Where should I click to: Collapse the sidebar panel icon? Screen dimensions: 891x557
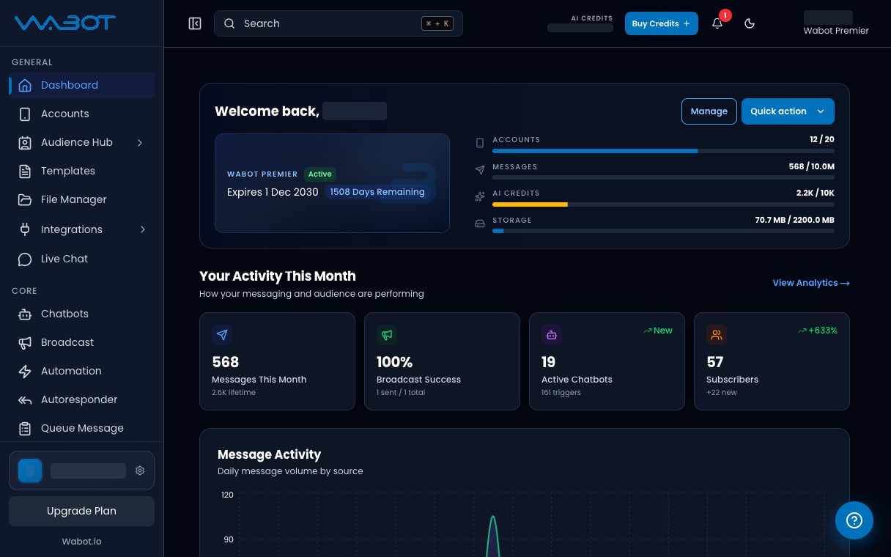pyautogui.click(x=195, y=23)
